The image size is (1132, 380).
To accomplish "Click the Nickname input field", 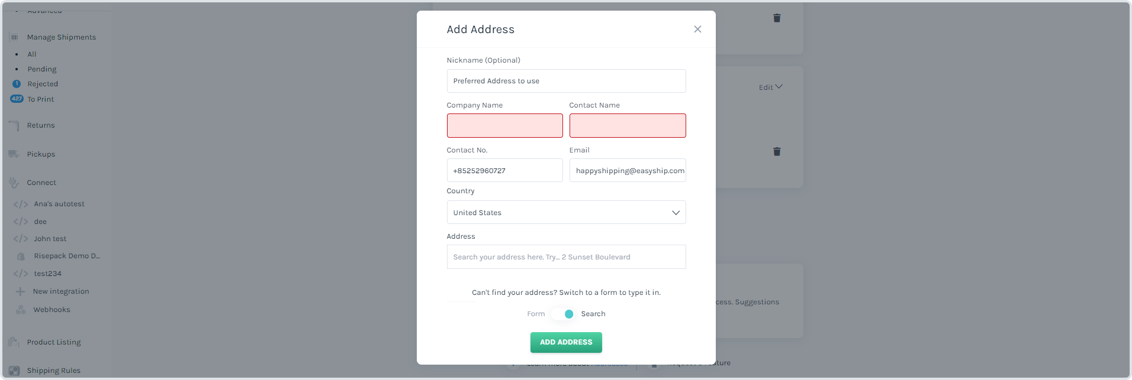I will 566,81.
